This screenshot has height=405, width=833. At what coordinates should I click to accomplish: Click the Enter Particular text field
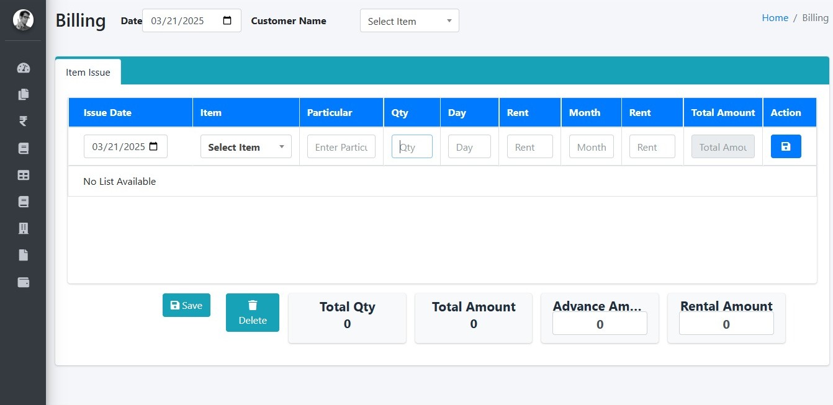point(341,147)
